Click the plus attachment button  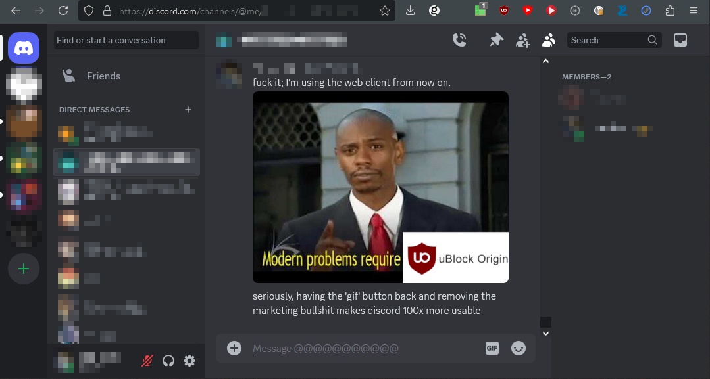234,348
